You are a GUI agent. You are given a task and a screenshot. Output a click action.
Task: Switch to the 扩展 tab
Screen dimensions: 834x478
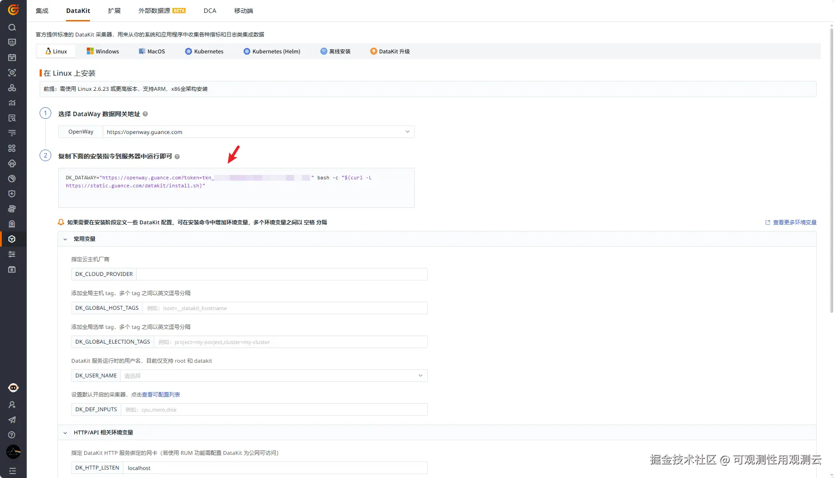point(114,11)
